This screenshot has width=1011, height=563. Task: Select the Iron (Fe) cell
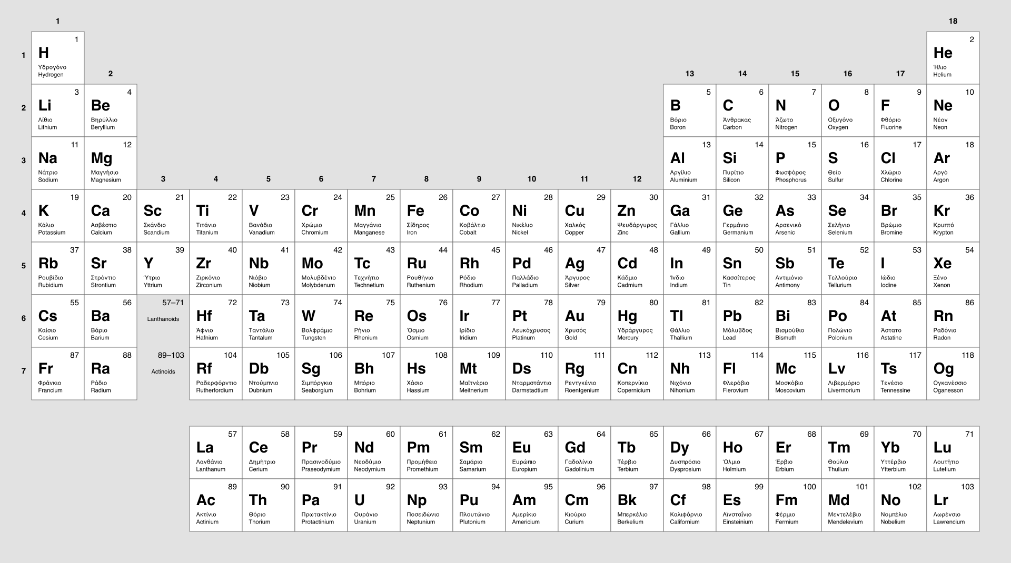[x=427, y=216]
